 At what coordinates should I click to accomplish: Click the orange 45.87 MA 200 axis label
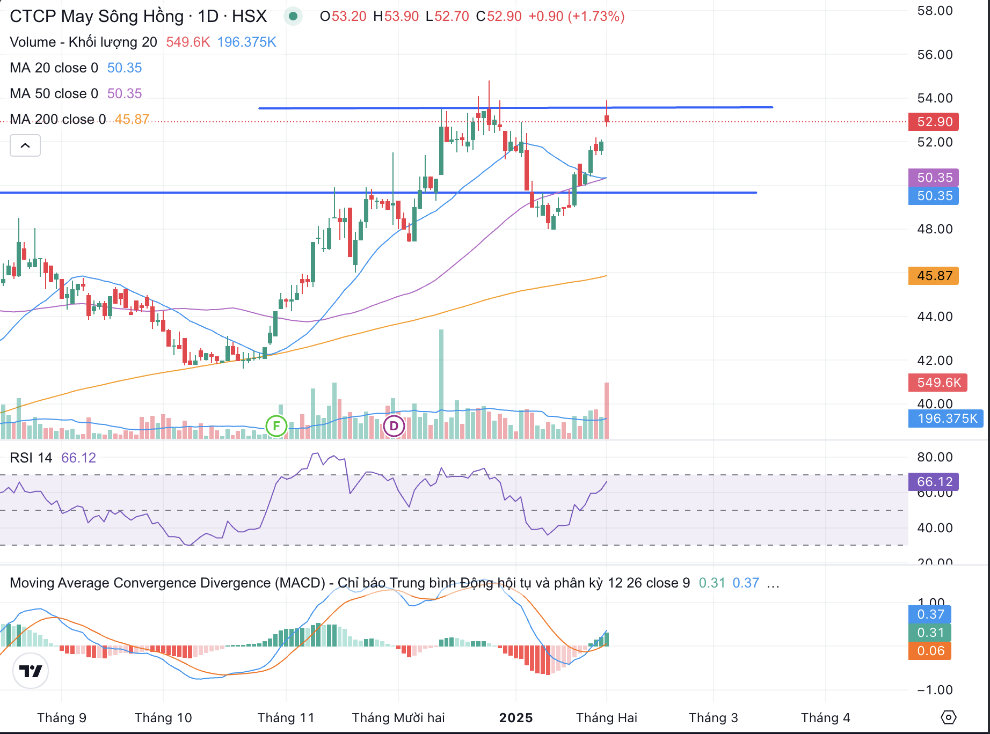pyautogui.click(x=934, y=276)
